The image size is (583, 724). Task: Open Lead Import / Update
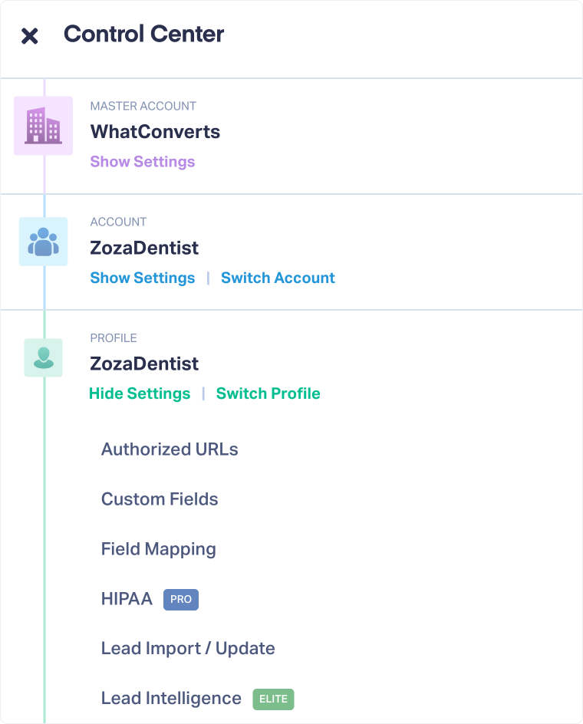(x=188, y=648)
